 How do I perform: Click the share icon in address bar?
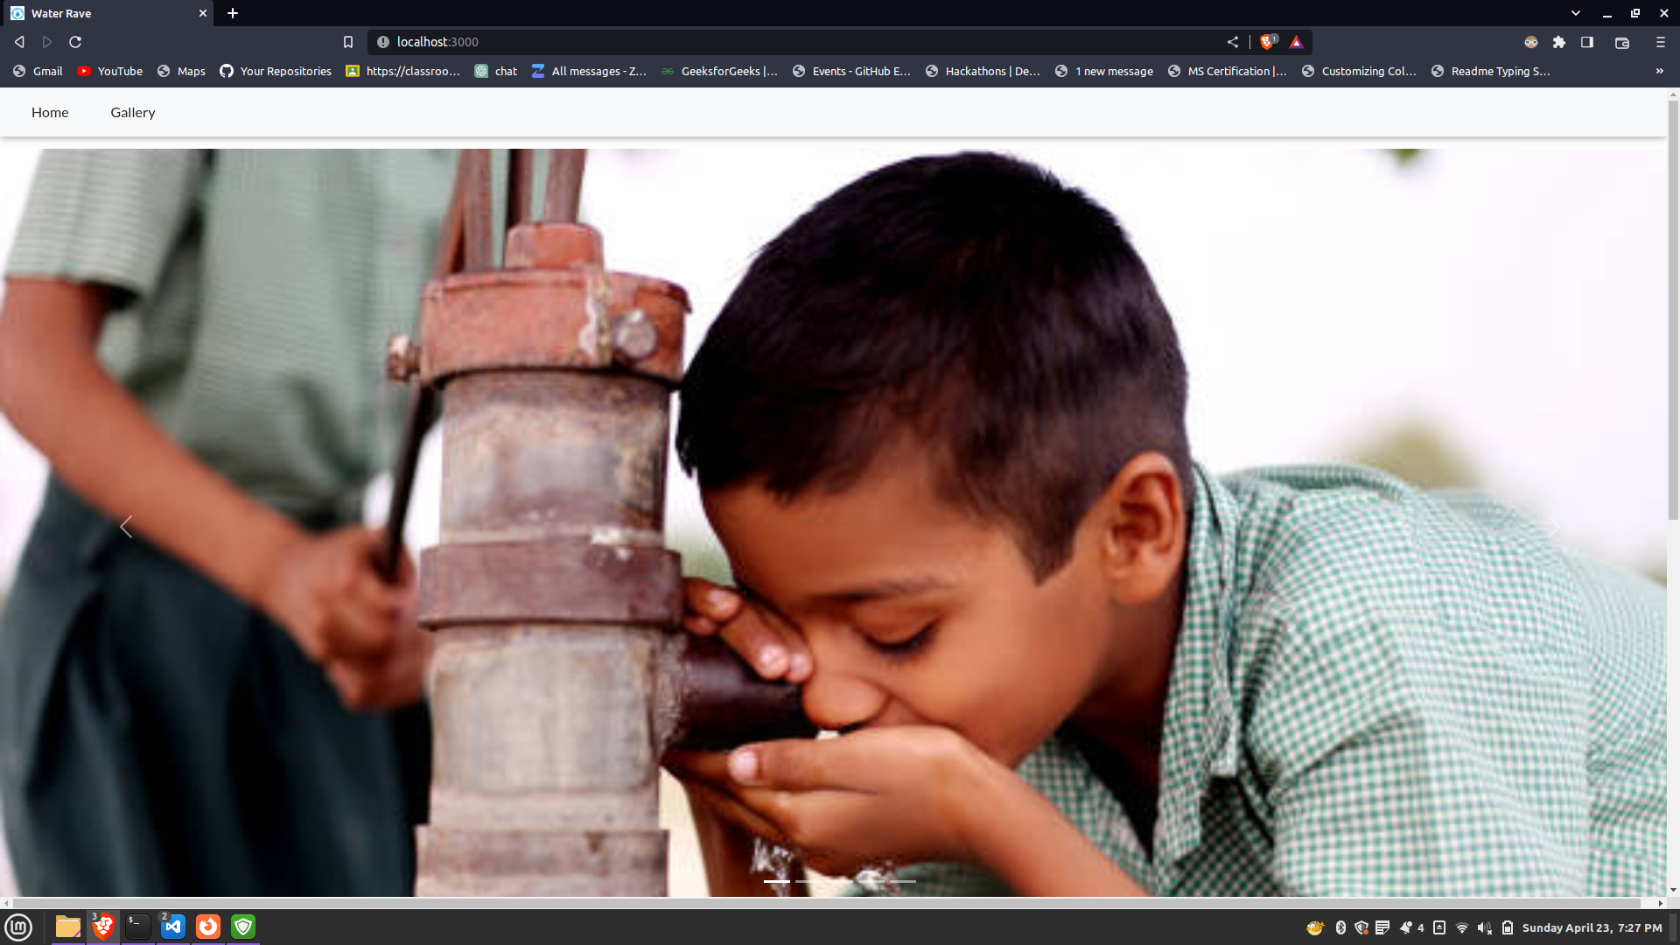pos(1233,42)
